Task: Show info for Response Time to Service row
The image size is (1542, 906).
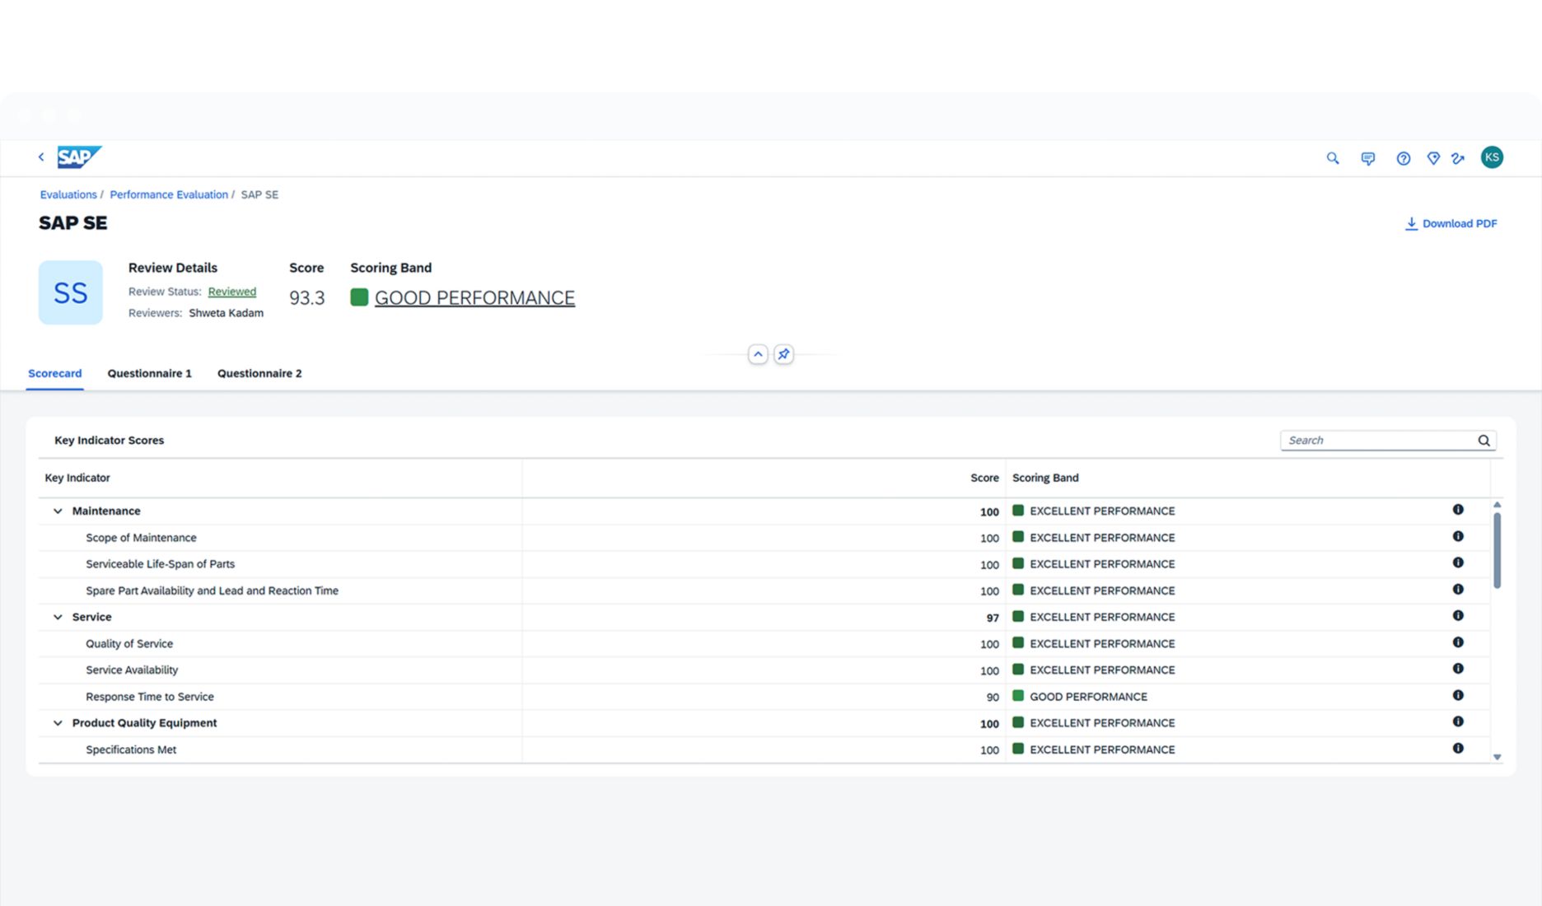Action: [1457, 695]
